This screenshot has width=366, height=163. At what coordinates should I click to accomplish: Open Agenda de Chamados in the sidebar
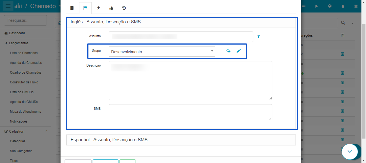pyautogui.click(x=26, y=63)
